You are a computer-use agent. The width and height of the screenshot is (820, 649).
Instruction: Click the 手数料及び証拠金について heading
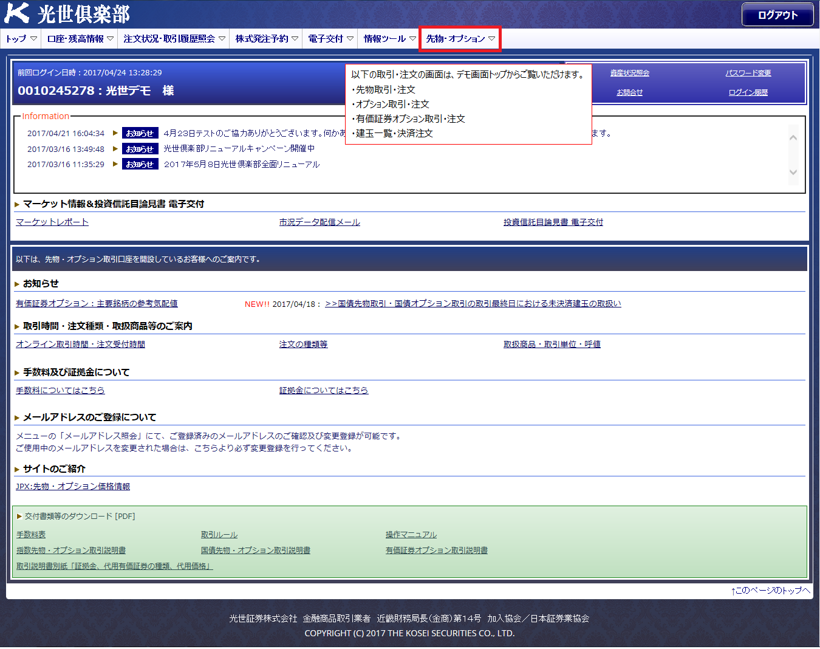pos(77,373)
